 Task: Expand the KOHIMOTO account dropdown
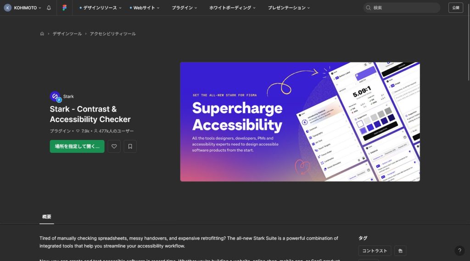[x=39, y=8]
